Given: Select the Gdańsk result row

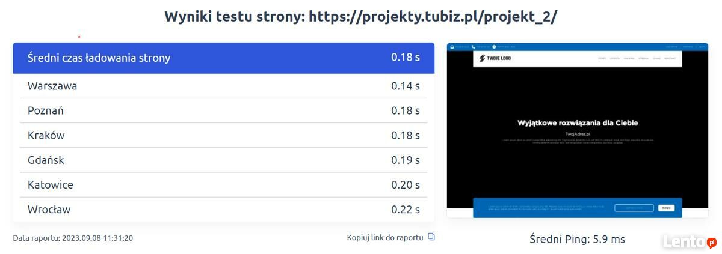Looking at the screenshot, I should 223,160.
